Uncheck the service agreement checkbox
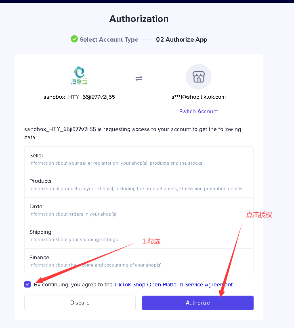 [27, 284]
